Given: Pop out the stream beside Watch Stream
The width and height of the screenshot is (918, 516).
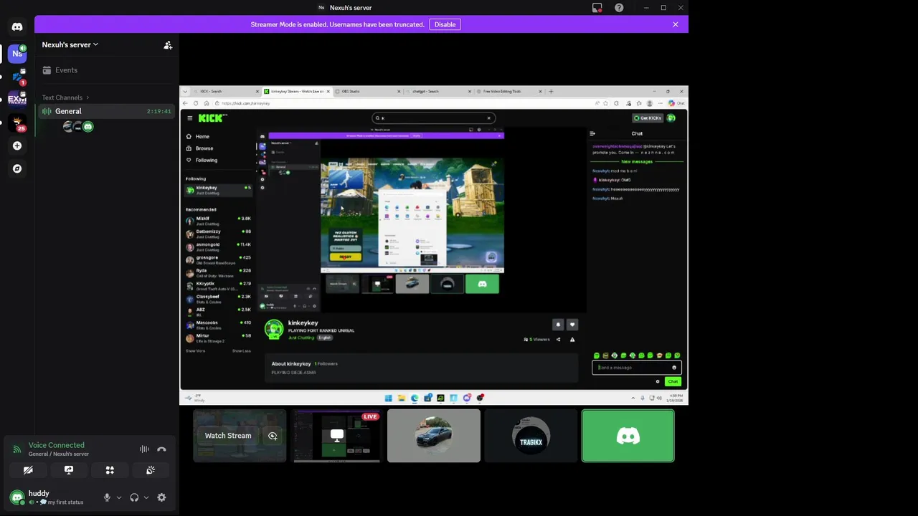Looking at the screenshot, I should [x=273, y=436].
